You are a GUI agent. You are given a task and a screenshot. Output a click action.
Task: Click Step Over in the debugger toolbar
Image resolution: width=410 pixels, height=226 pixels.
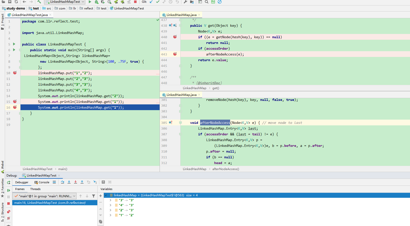coord(63,182)
